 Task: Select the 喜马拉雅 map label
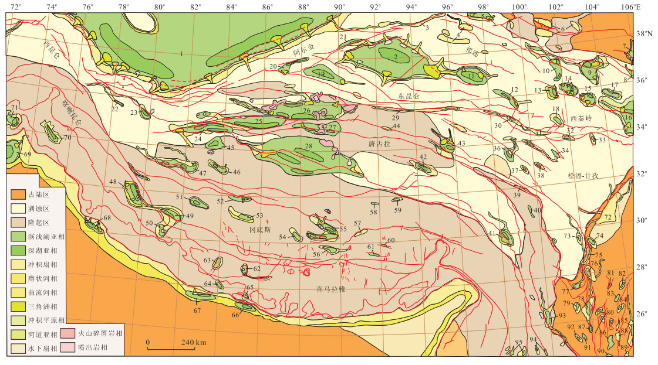coord(330,289)
